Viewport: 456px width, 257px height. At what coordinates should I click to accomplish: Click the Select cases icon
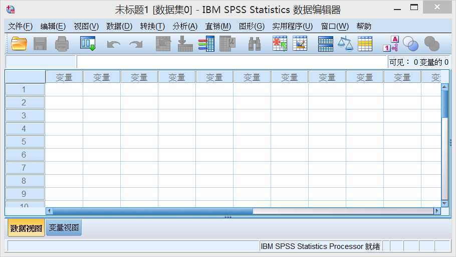pos(365,44)
